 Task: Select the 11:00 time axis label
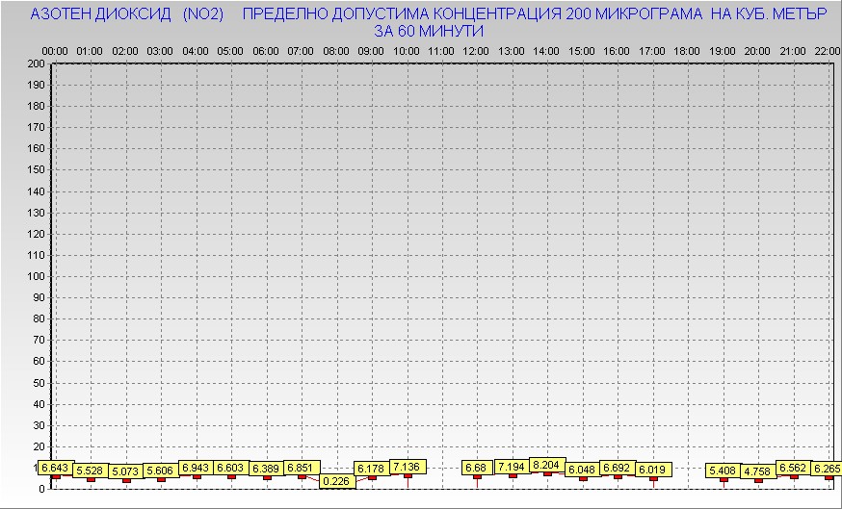coord(441,51)
